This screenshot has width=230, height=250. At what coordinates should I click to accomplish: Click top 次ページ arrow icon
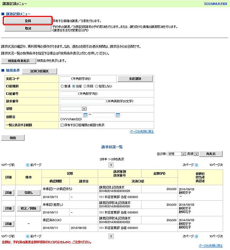point(196,165)
